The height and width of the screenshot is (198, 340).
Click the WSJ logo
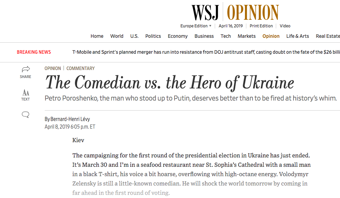coord(205,12)
